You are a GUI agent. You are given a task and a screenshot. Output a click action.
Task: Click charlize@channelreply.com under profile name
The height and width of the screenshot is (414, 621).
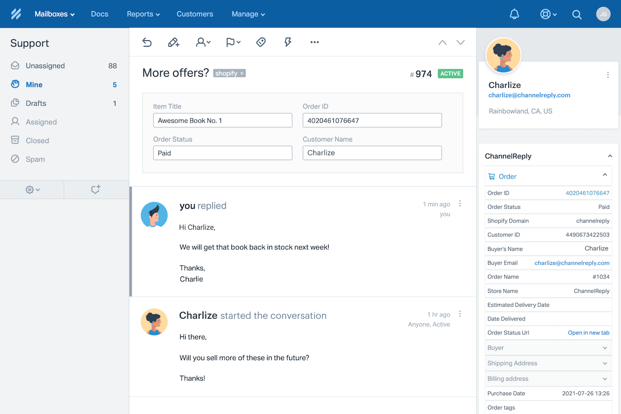529,95
